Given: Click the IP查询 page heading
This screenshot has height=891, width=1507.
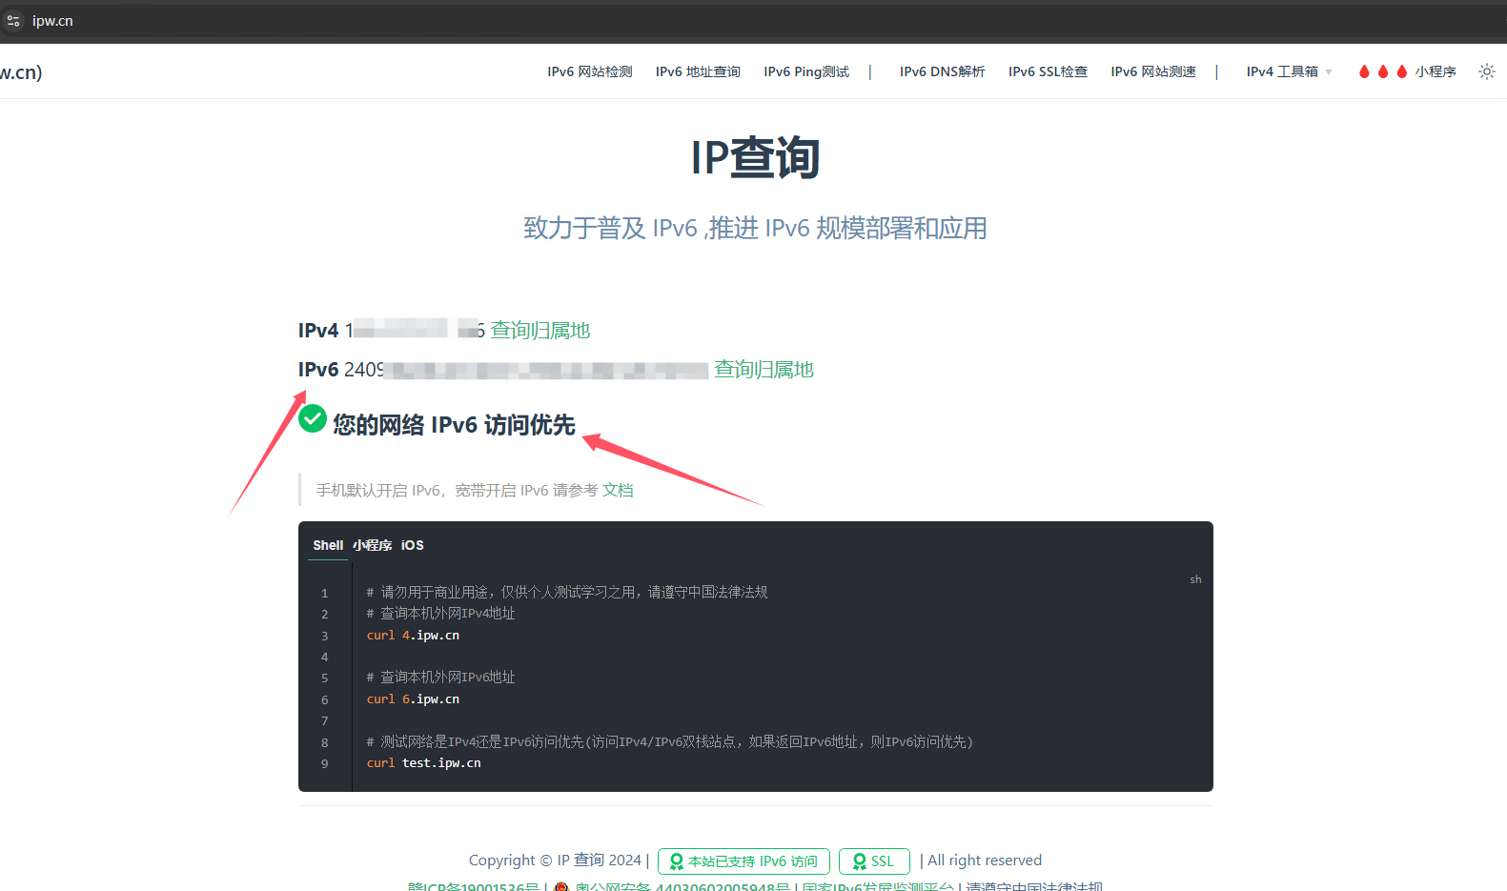Looking at the screenshot, I should [755, 157].
